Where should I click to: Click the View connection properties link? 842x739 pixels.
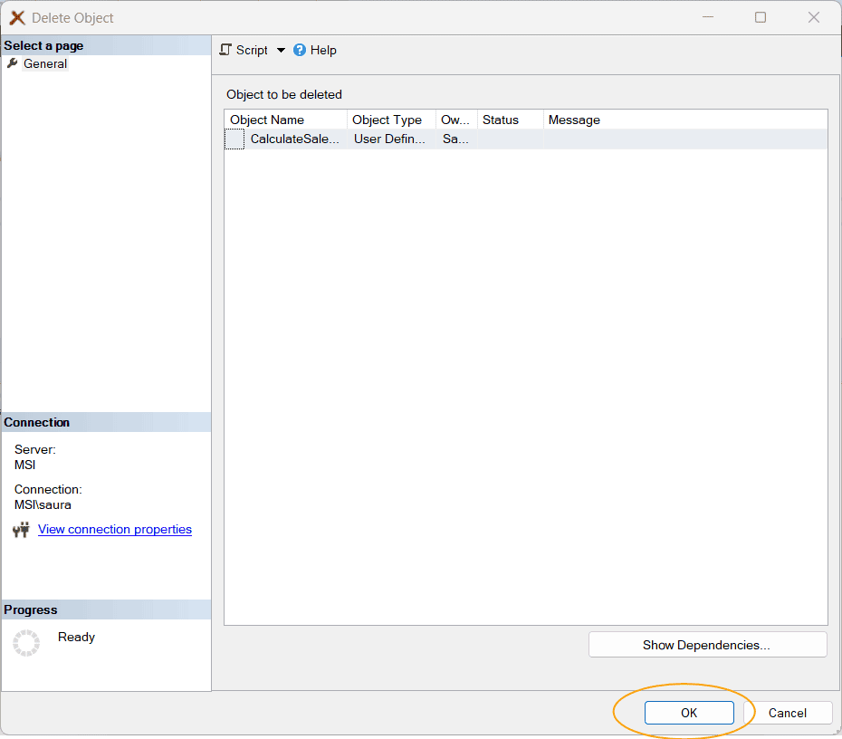click(x=114, y=529)
